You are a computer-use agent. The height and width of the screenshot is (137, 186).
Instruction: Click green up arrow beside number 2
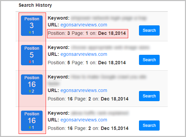30,91
